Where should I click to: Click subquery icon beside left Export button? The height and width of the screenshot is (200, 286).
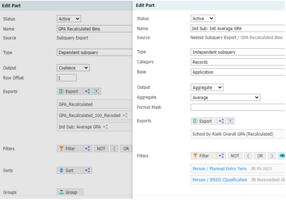click(87, 92)
